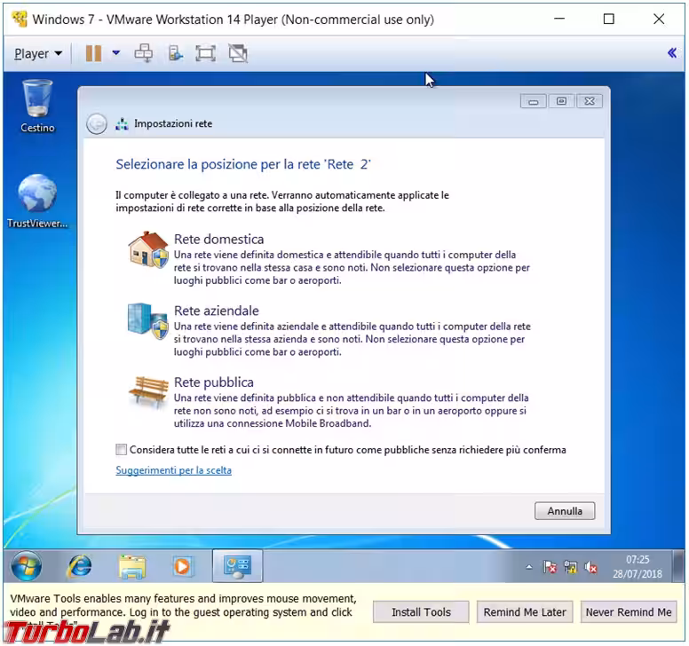Open Windows Explorer folder on taskbar

click(x=132, y=565)
